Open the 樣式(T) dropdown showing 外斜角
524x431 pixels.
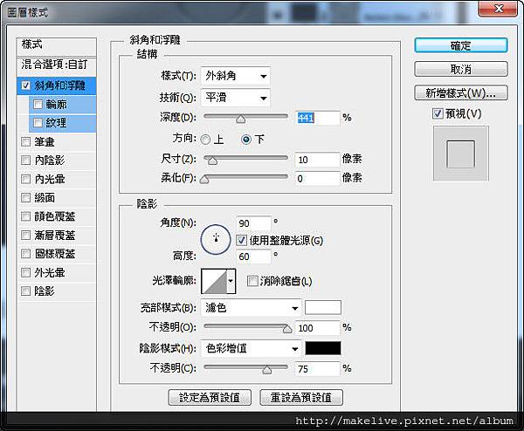point(236,77)
